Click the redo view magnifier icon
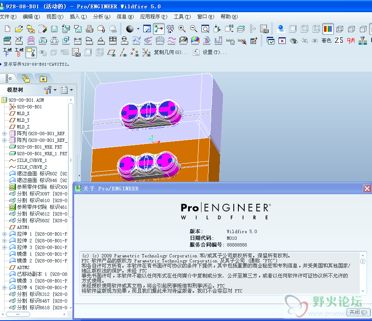Screen dimensions: 372x321 point(170,29)
